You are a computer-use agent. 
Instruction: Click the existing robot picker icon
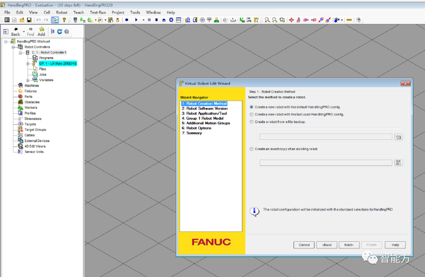[x=398, y=163]
